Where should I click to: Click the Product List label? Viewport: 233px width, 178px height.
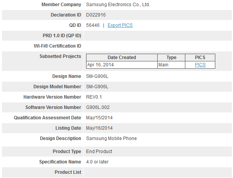pyautogui.click(x=68, y=172)
